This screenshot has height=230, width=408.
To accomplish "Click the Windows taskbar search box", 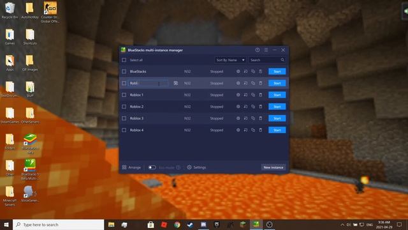I will (x=58, y=224).
